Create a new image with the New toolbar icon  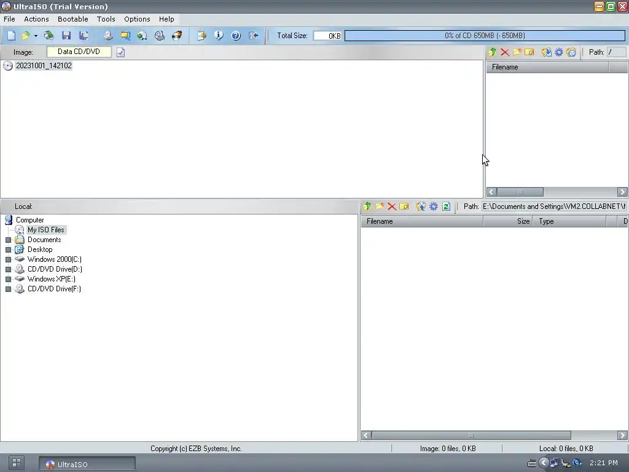tap(11, 36)
